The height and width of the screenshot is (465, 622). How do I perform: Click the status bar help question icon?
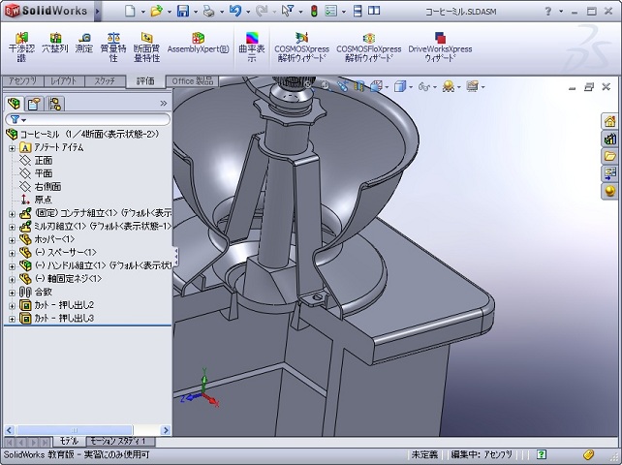[542, 454]
